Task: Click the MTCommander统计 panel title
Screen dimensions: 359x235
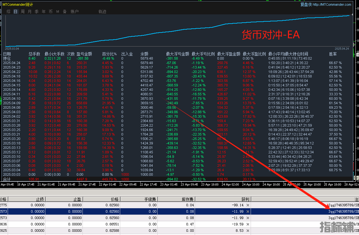Action: [x=18, y=4]
